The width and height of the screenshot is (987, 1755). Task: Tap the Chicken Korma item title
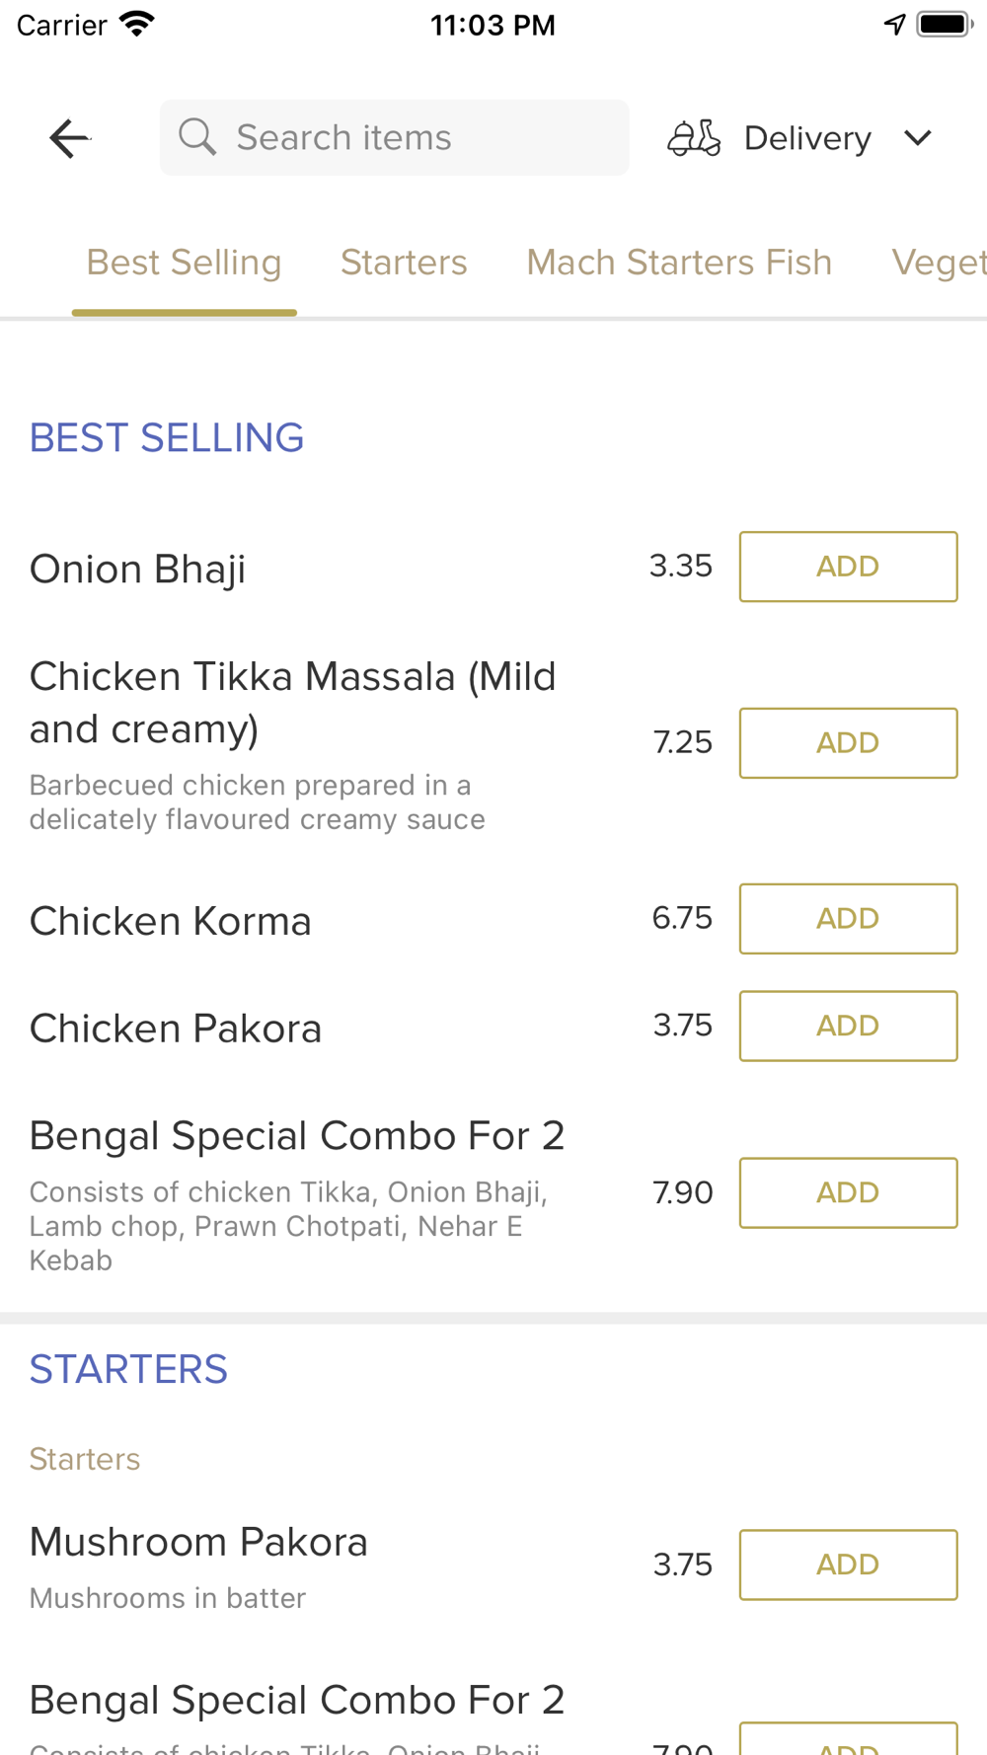(171, 921)
